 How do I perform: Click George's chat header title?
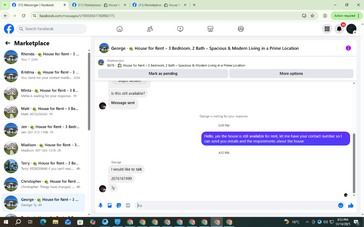click(205, 48)
